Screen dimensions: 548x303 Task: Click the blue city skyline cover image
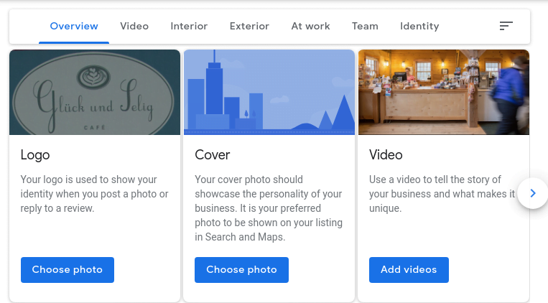tap(269, 92)
